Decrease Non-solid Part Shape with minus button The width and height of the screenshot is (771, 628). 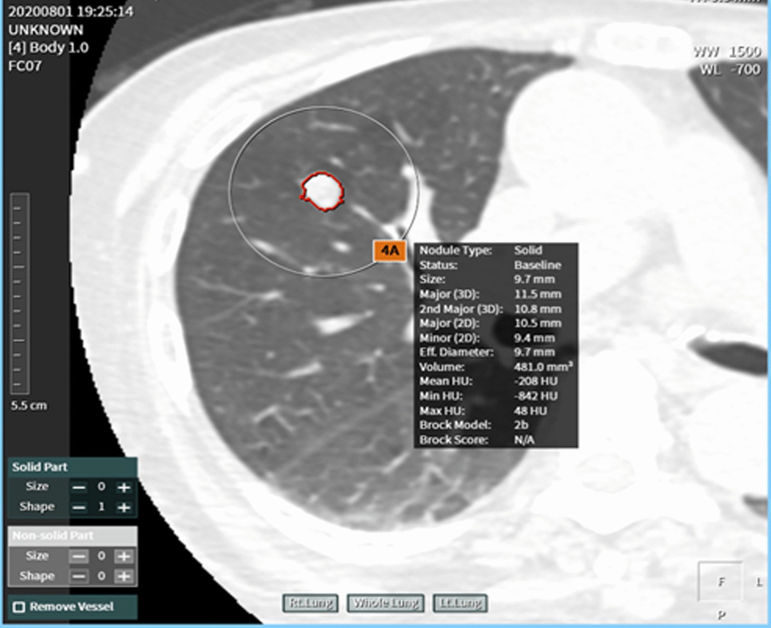(79, 576)
